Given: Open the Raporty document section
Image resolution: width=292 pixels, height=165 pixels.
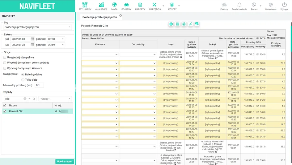Looking at the screenshot, I should pyautogui.click(x=140, y=6).
